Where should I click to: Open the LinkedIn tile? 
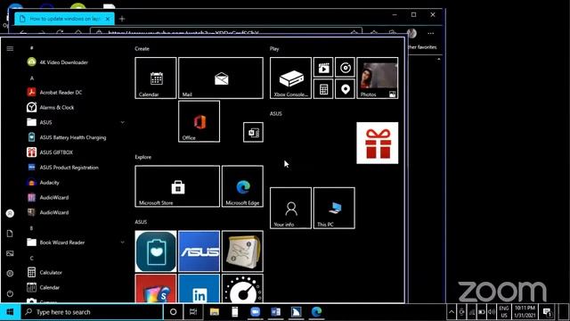point(199,289)
